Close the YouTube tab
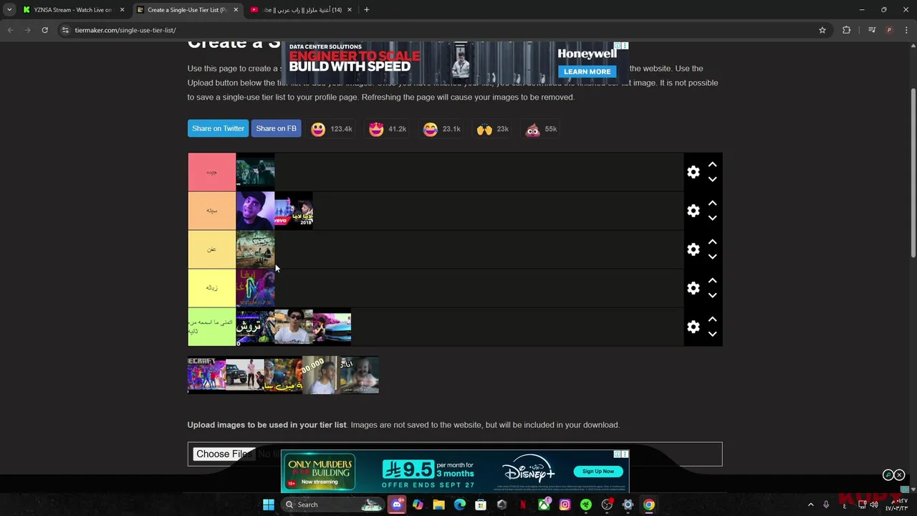 point(350,10)
